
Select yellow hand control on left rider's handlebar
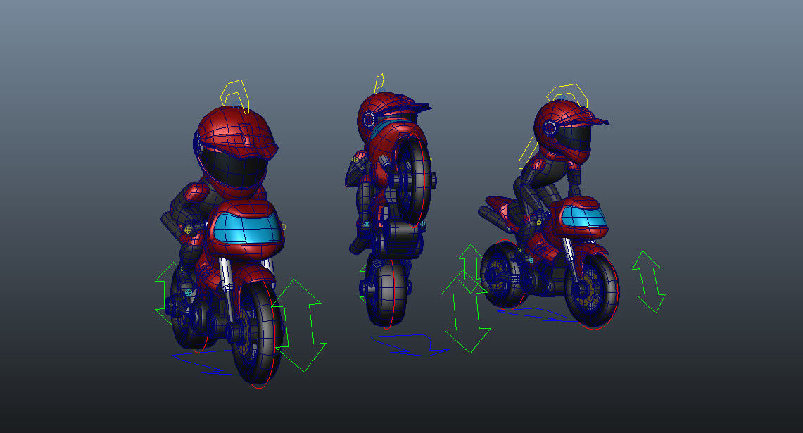click(x=188, y=230)
